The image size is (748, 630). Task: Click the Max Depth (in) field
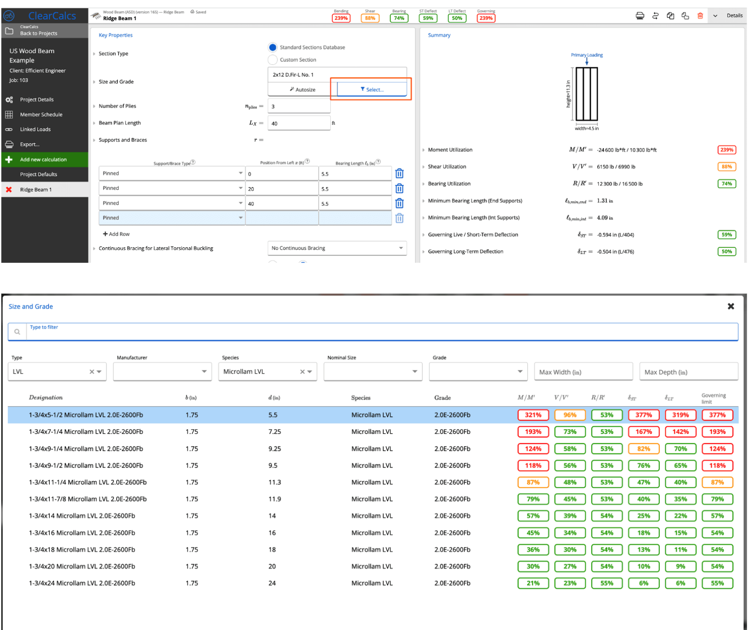coord(688,372)
